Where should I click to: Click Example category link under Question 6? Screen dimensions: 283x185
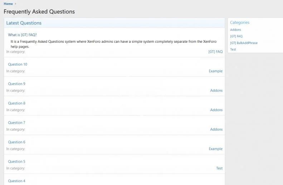pyautogui.click(x=215, y=149)
